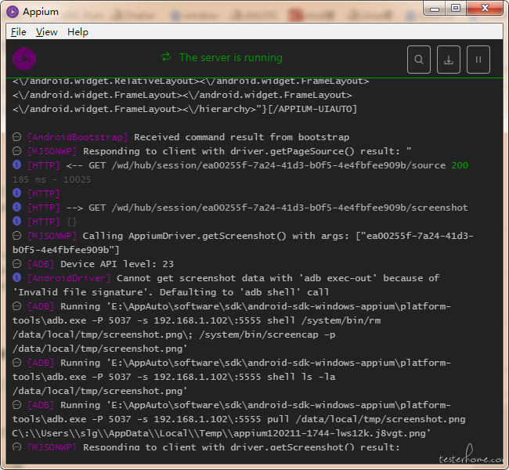Download the raw server logs
Screen dimensions: 509x470
pyautogui.click(x=449, y=60)
